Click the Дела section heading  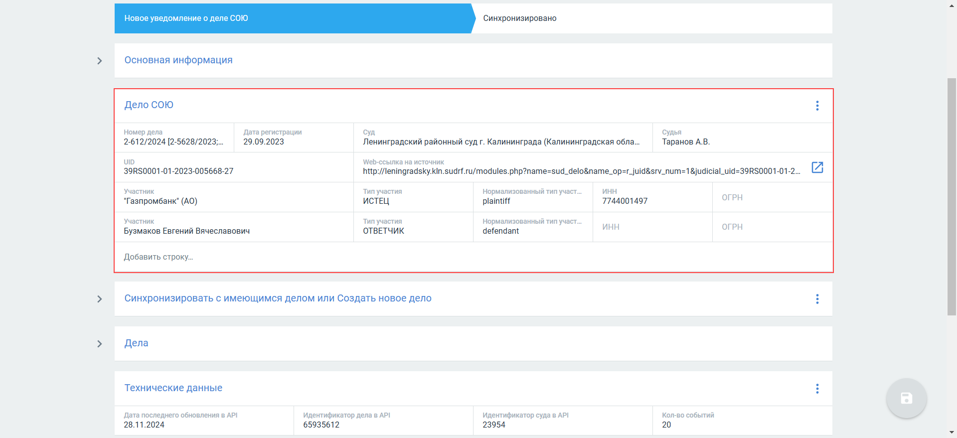coord(137,343)
